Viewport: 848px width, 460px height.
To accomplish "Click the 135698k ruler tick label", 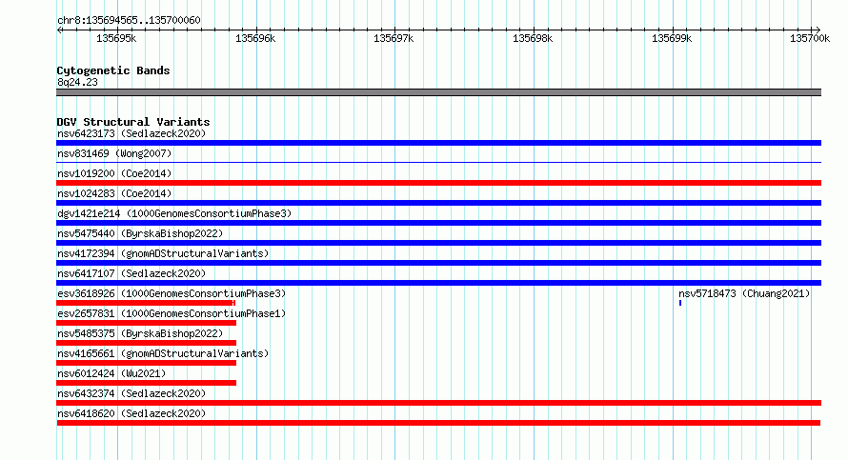I will [533, 38].
